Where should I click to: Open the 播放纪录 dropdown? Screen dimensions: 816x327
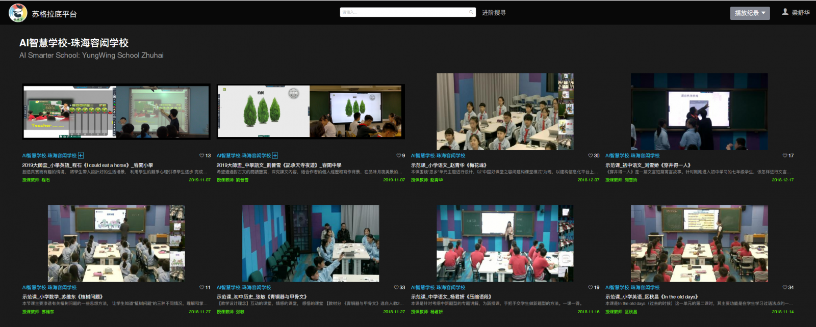coord(750,13)
